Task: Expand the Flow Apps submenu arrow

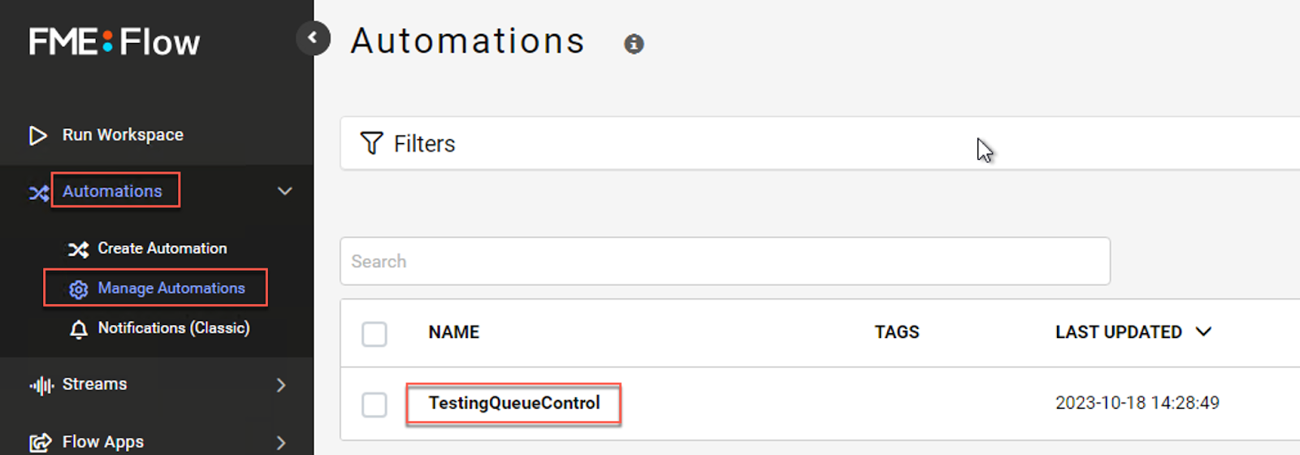Action: (x=281, y=443)
